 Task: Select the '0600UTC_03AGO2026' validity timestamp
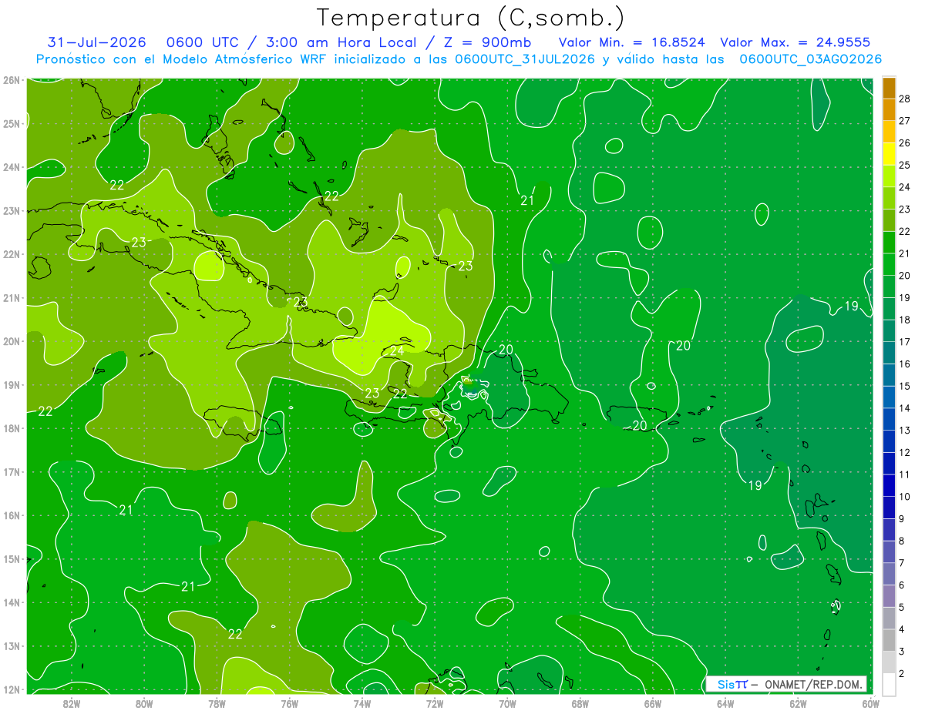pyautogui.click(x=811, y=59)
